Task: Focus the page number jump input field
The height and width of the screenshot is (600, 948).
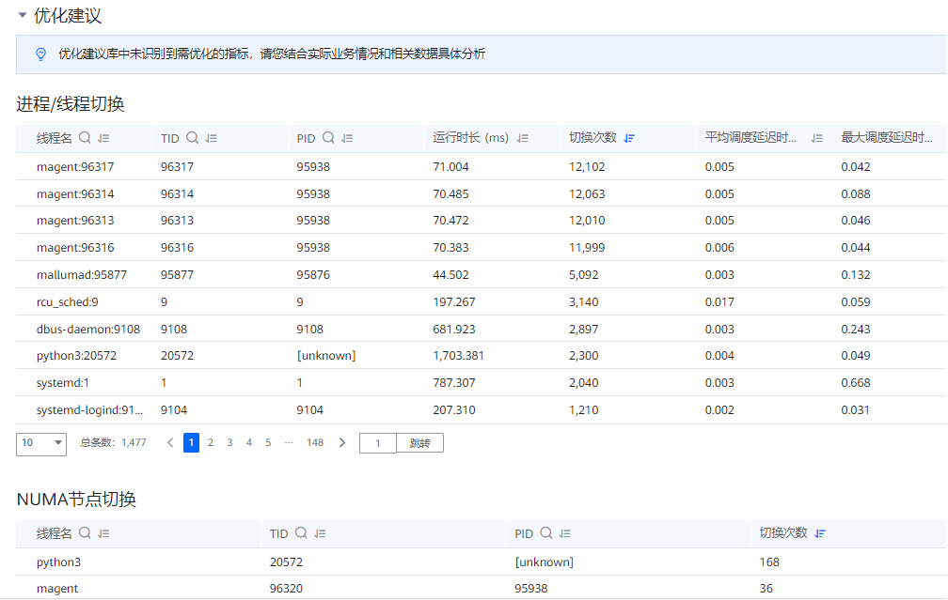Action: coord(378,443)
